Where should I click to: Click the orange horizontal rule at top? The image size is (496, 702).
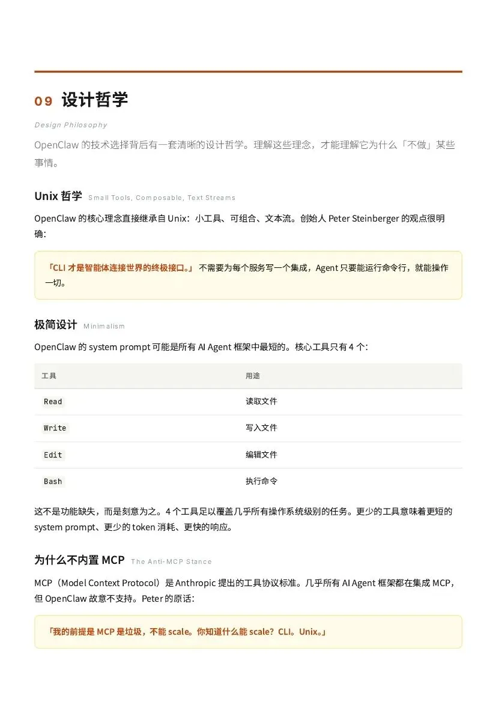[x=248, y=71]
